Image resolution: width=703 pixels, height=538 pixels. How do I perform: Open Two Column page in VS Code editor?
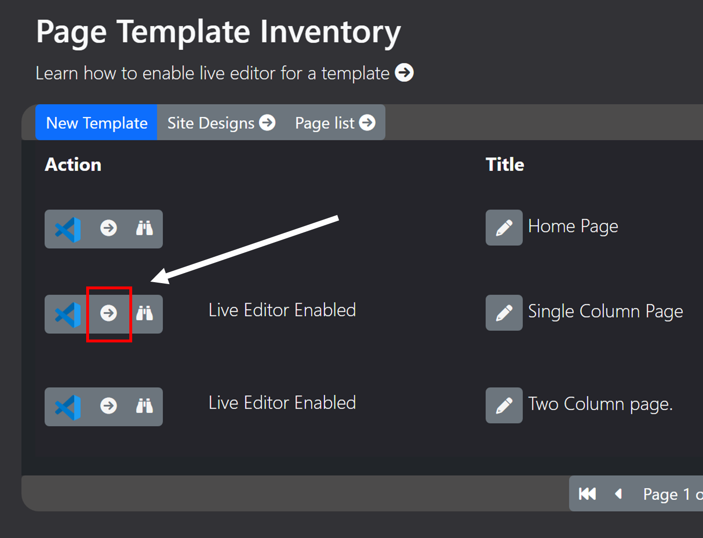pyautogui.click(x=68, y=407)
